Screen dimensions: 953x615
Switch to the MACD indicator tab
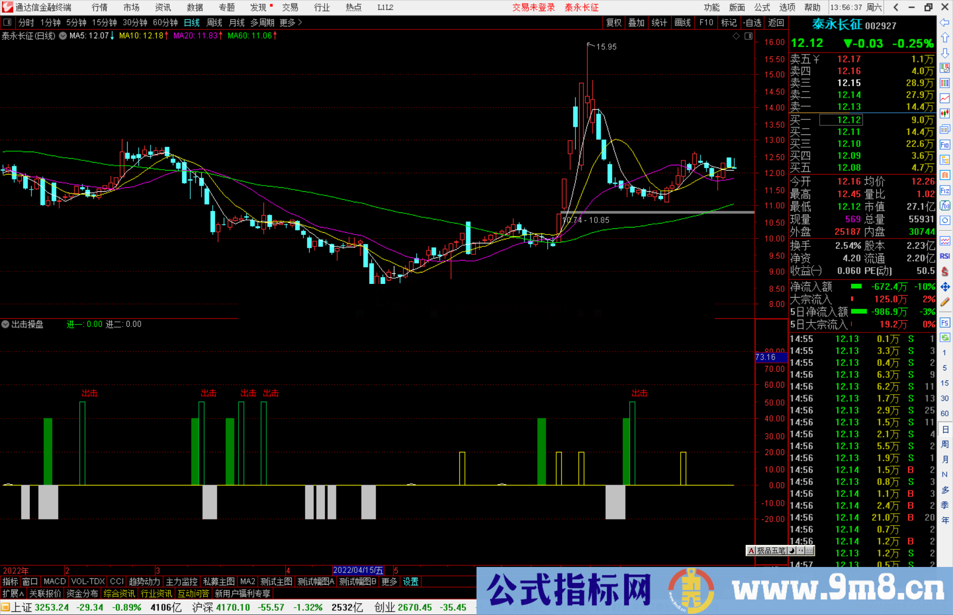(55, 581)
